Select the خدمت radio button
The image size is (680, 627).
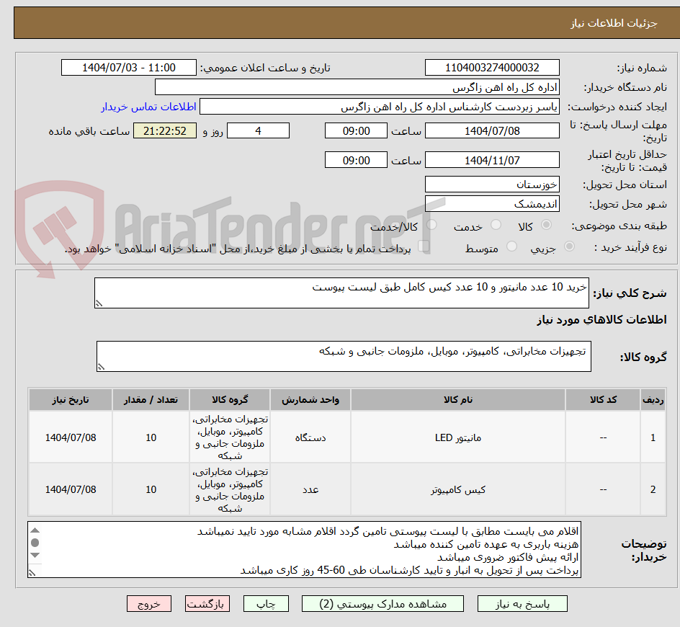496,225
